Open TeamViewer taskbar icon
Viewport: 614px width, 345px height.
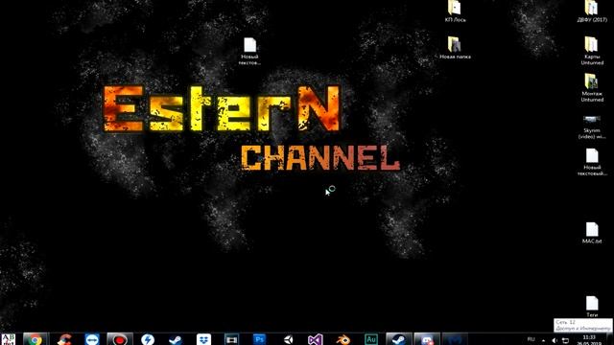pos(92,339)
